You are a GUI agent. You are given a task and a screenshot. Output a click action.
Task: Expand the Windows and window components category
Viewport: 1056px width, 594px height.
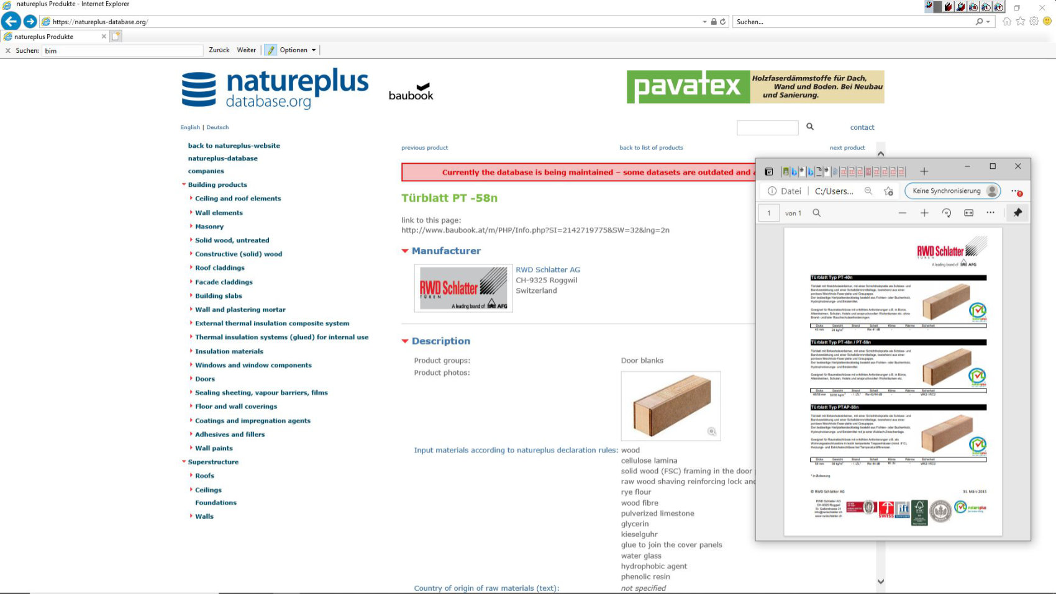coord(253,365)
